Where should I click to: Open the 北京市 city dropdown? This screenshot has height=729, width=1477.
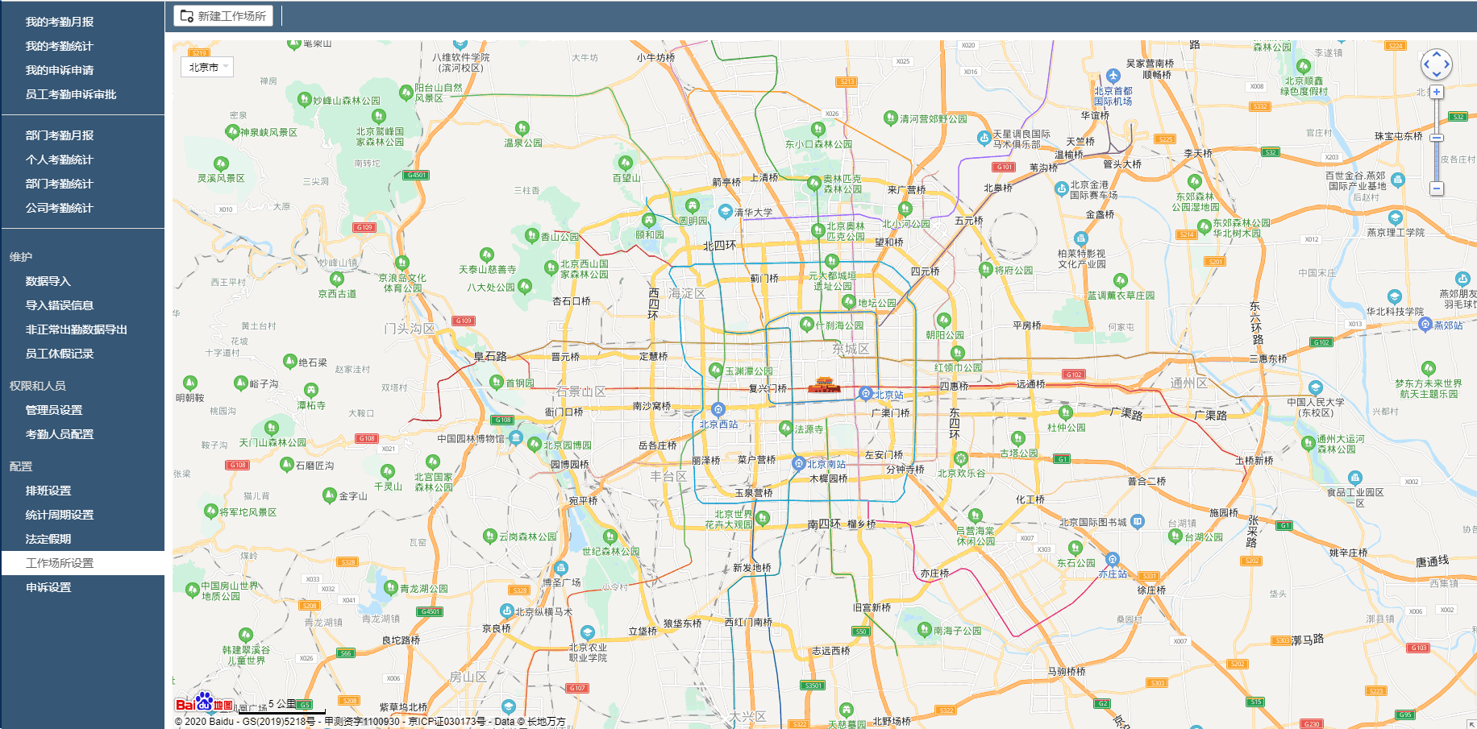tap(207, 67)
